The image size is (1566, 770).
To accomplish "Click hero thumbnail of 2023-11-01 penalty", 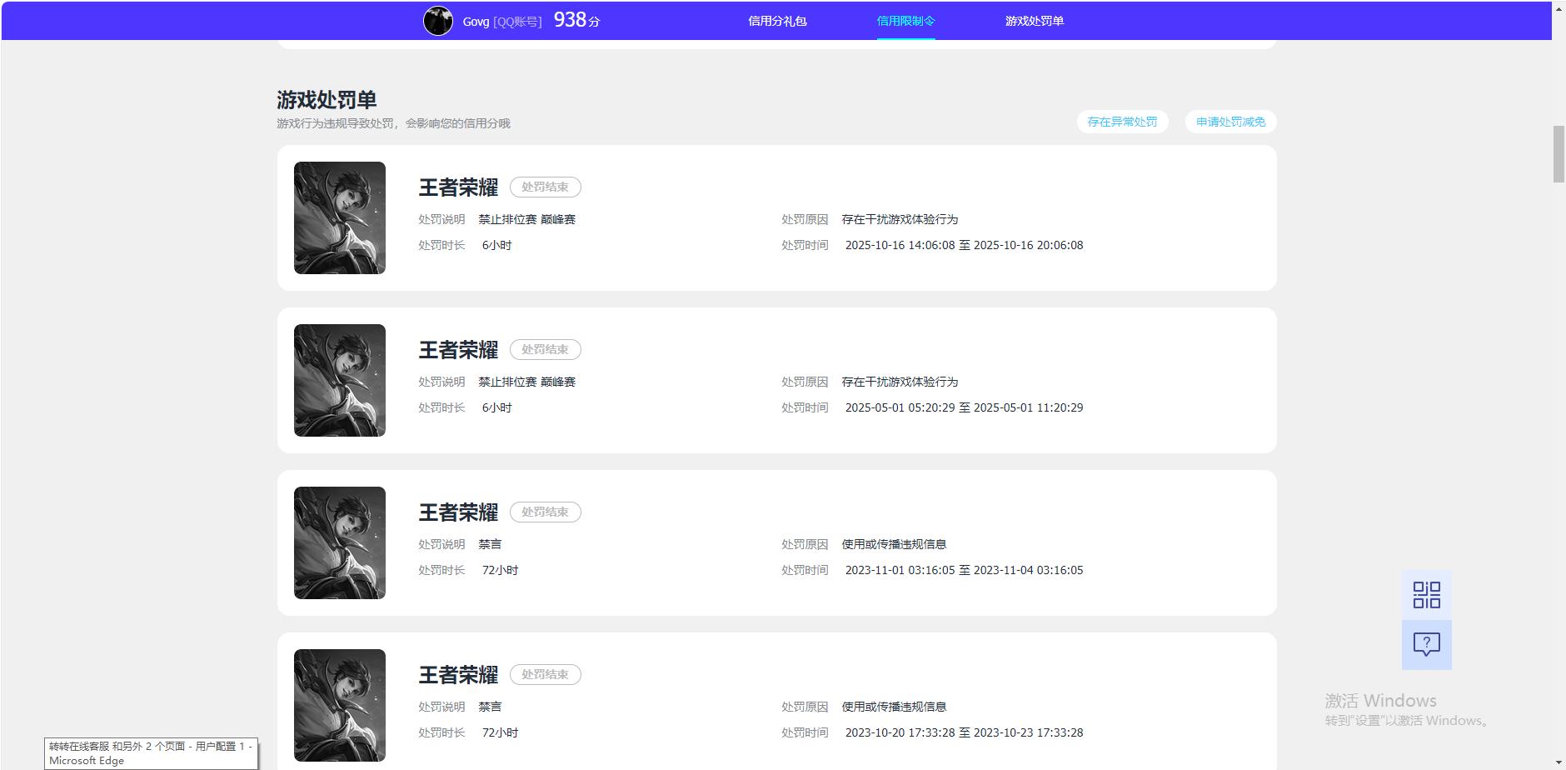I will pos(340,542).
